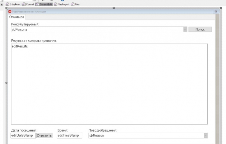Click the editDateStamp field
This screenshot has width=226, height=144.
point(23,135)
